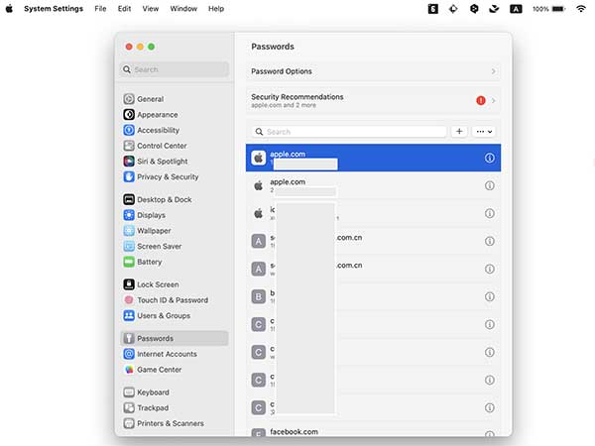This screenshot has height=446, width=595.
Task: Open the Apple menu
Action: [9, 9]
